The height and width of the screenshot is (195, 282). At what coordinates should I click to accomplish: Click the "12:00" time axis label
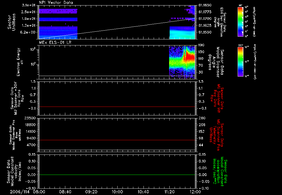coord(196,192)
